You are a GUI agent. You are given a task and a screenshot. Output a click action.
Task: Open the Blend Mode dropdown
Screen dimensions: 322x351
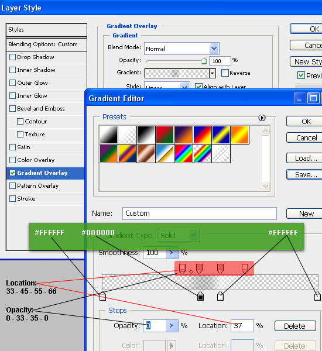coord(181,49)
